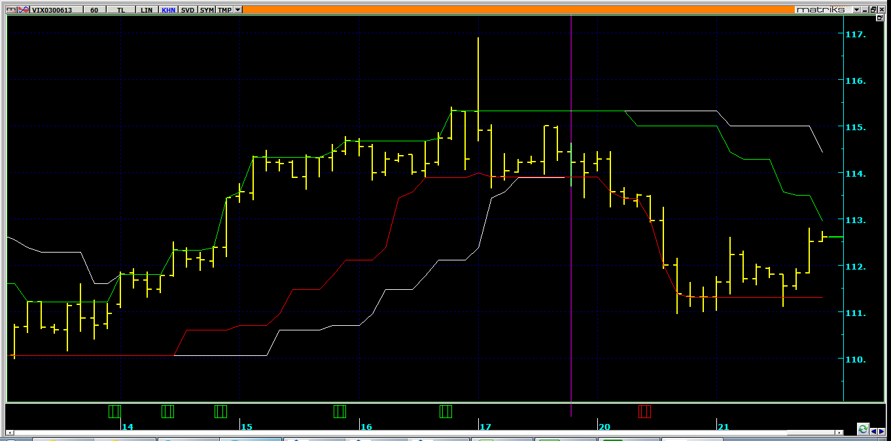Toggle the TL currency button
891x441 pixels.
click(x=121, y=10)
